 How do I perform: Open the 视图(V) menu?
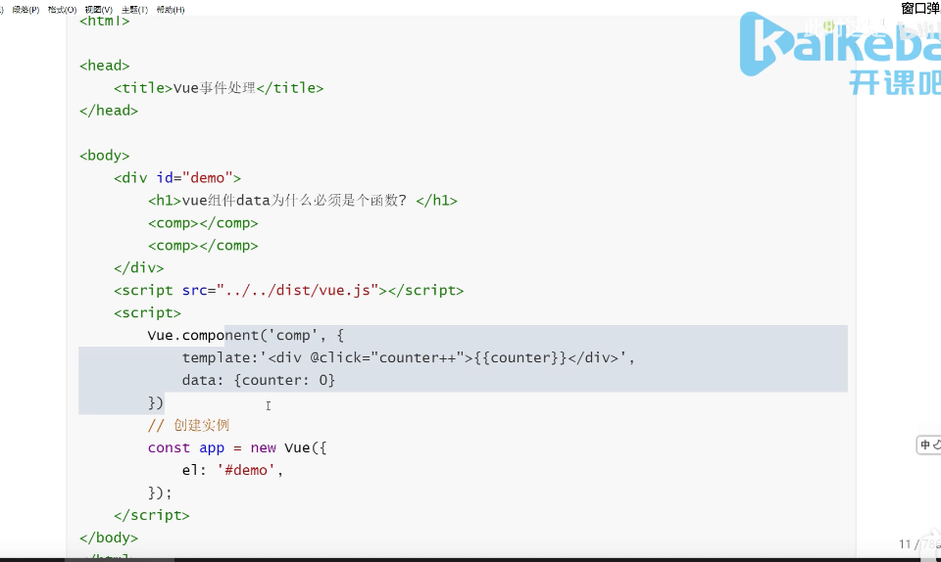98,10
